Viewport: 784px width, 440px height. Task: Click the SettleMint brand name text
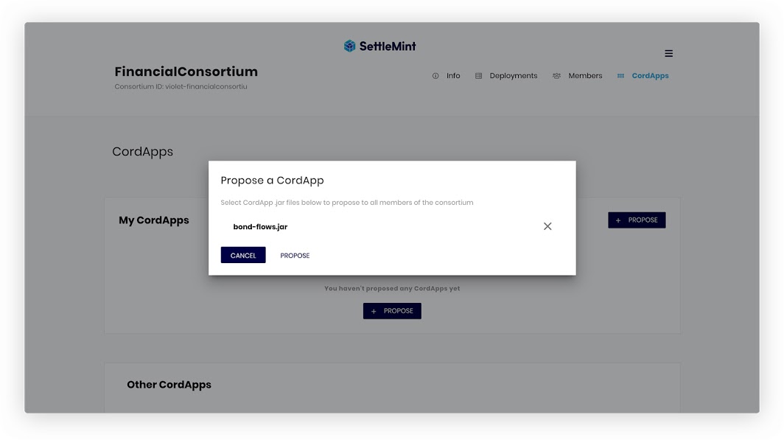point(388,46)
